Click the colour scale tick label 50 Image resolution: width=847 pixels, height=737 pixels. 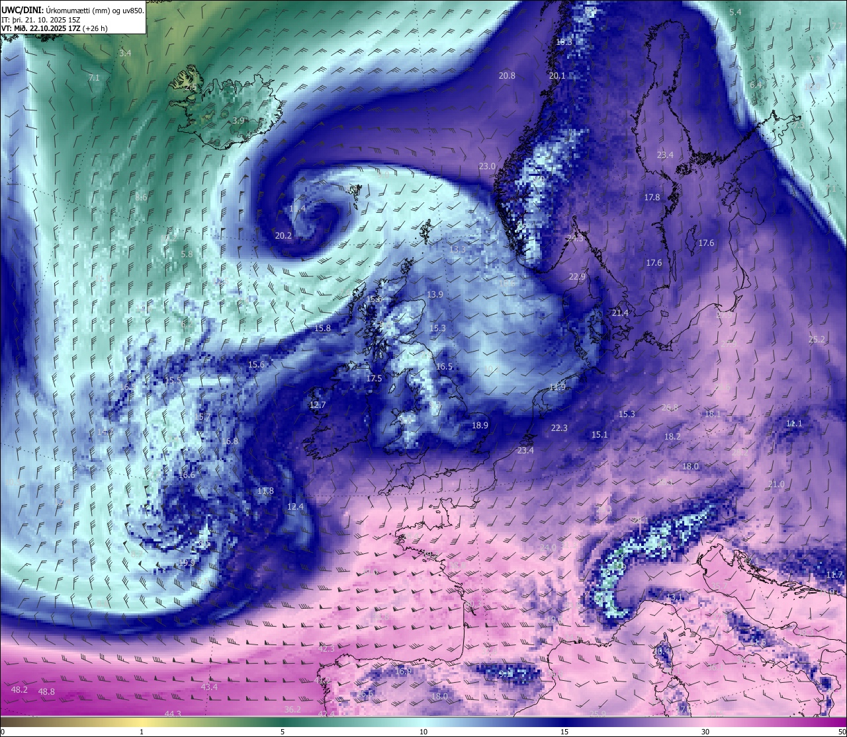point(841,732)
